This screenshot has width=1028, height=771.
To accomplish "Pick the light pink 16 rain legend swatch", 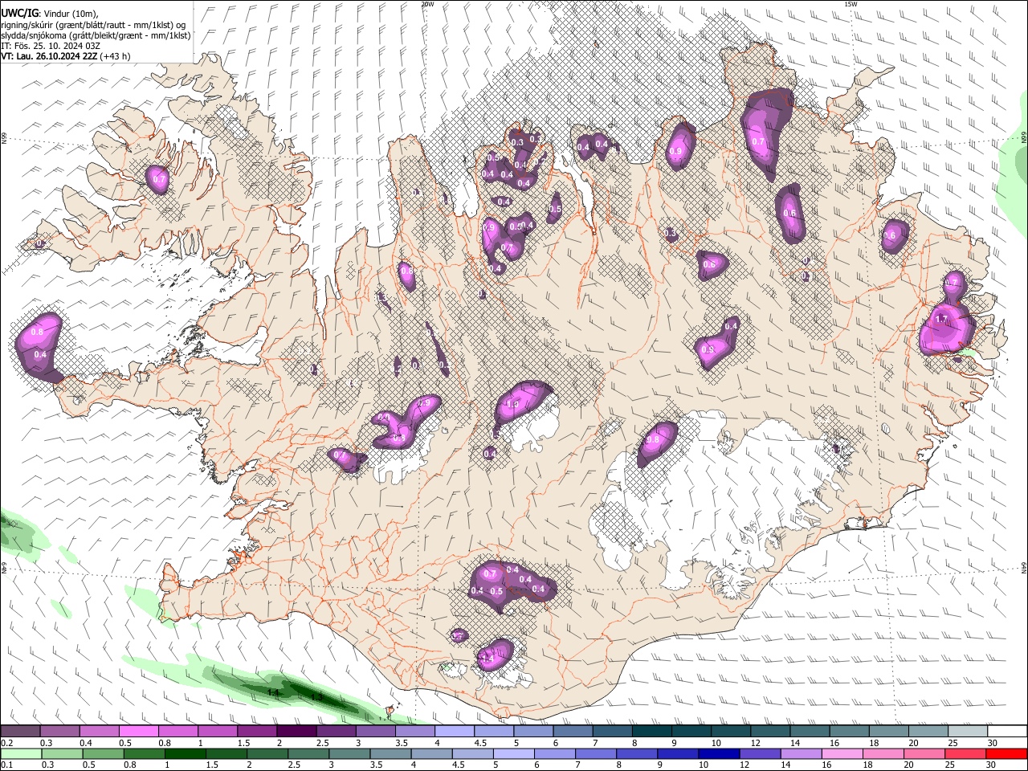I will point(842,753).
